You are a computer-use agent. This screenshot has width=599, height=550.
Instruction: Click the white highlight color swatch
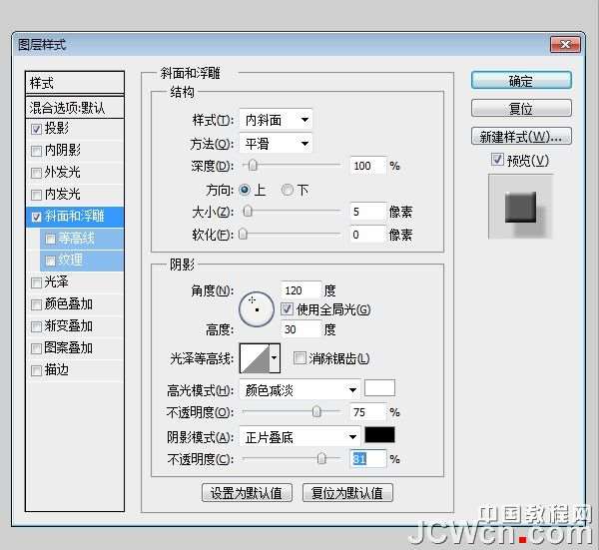point(379,388)
